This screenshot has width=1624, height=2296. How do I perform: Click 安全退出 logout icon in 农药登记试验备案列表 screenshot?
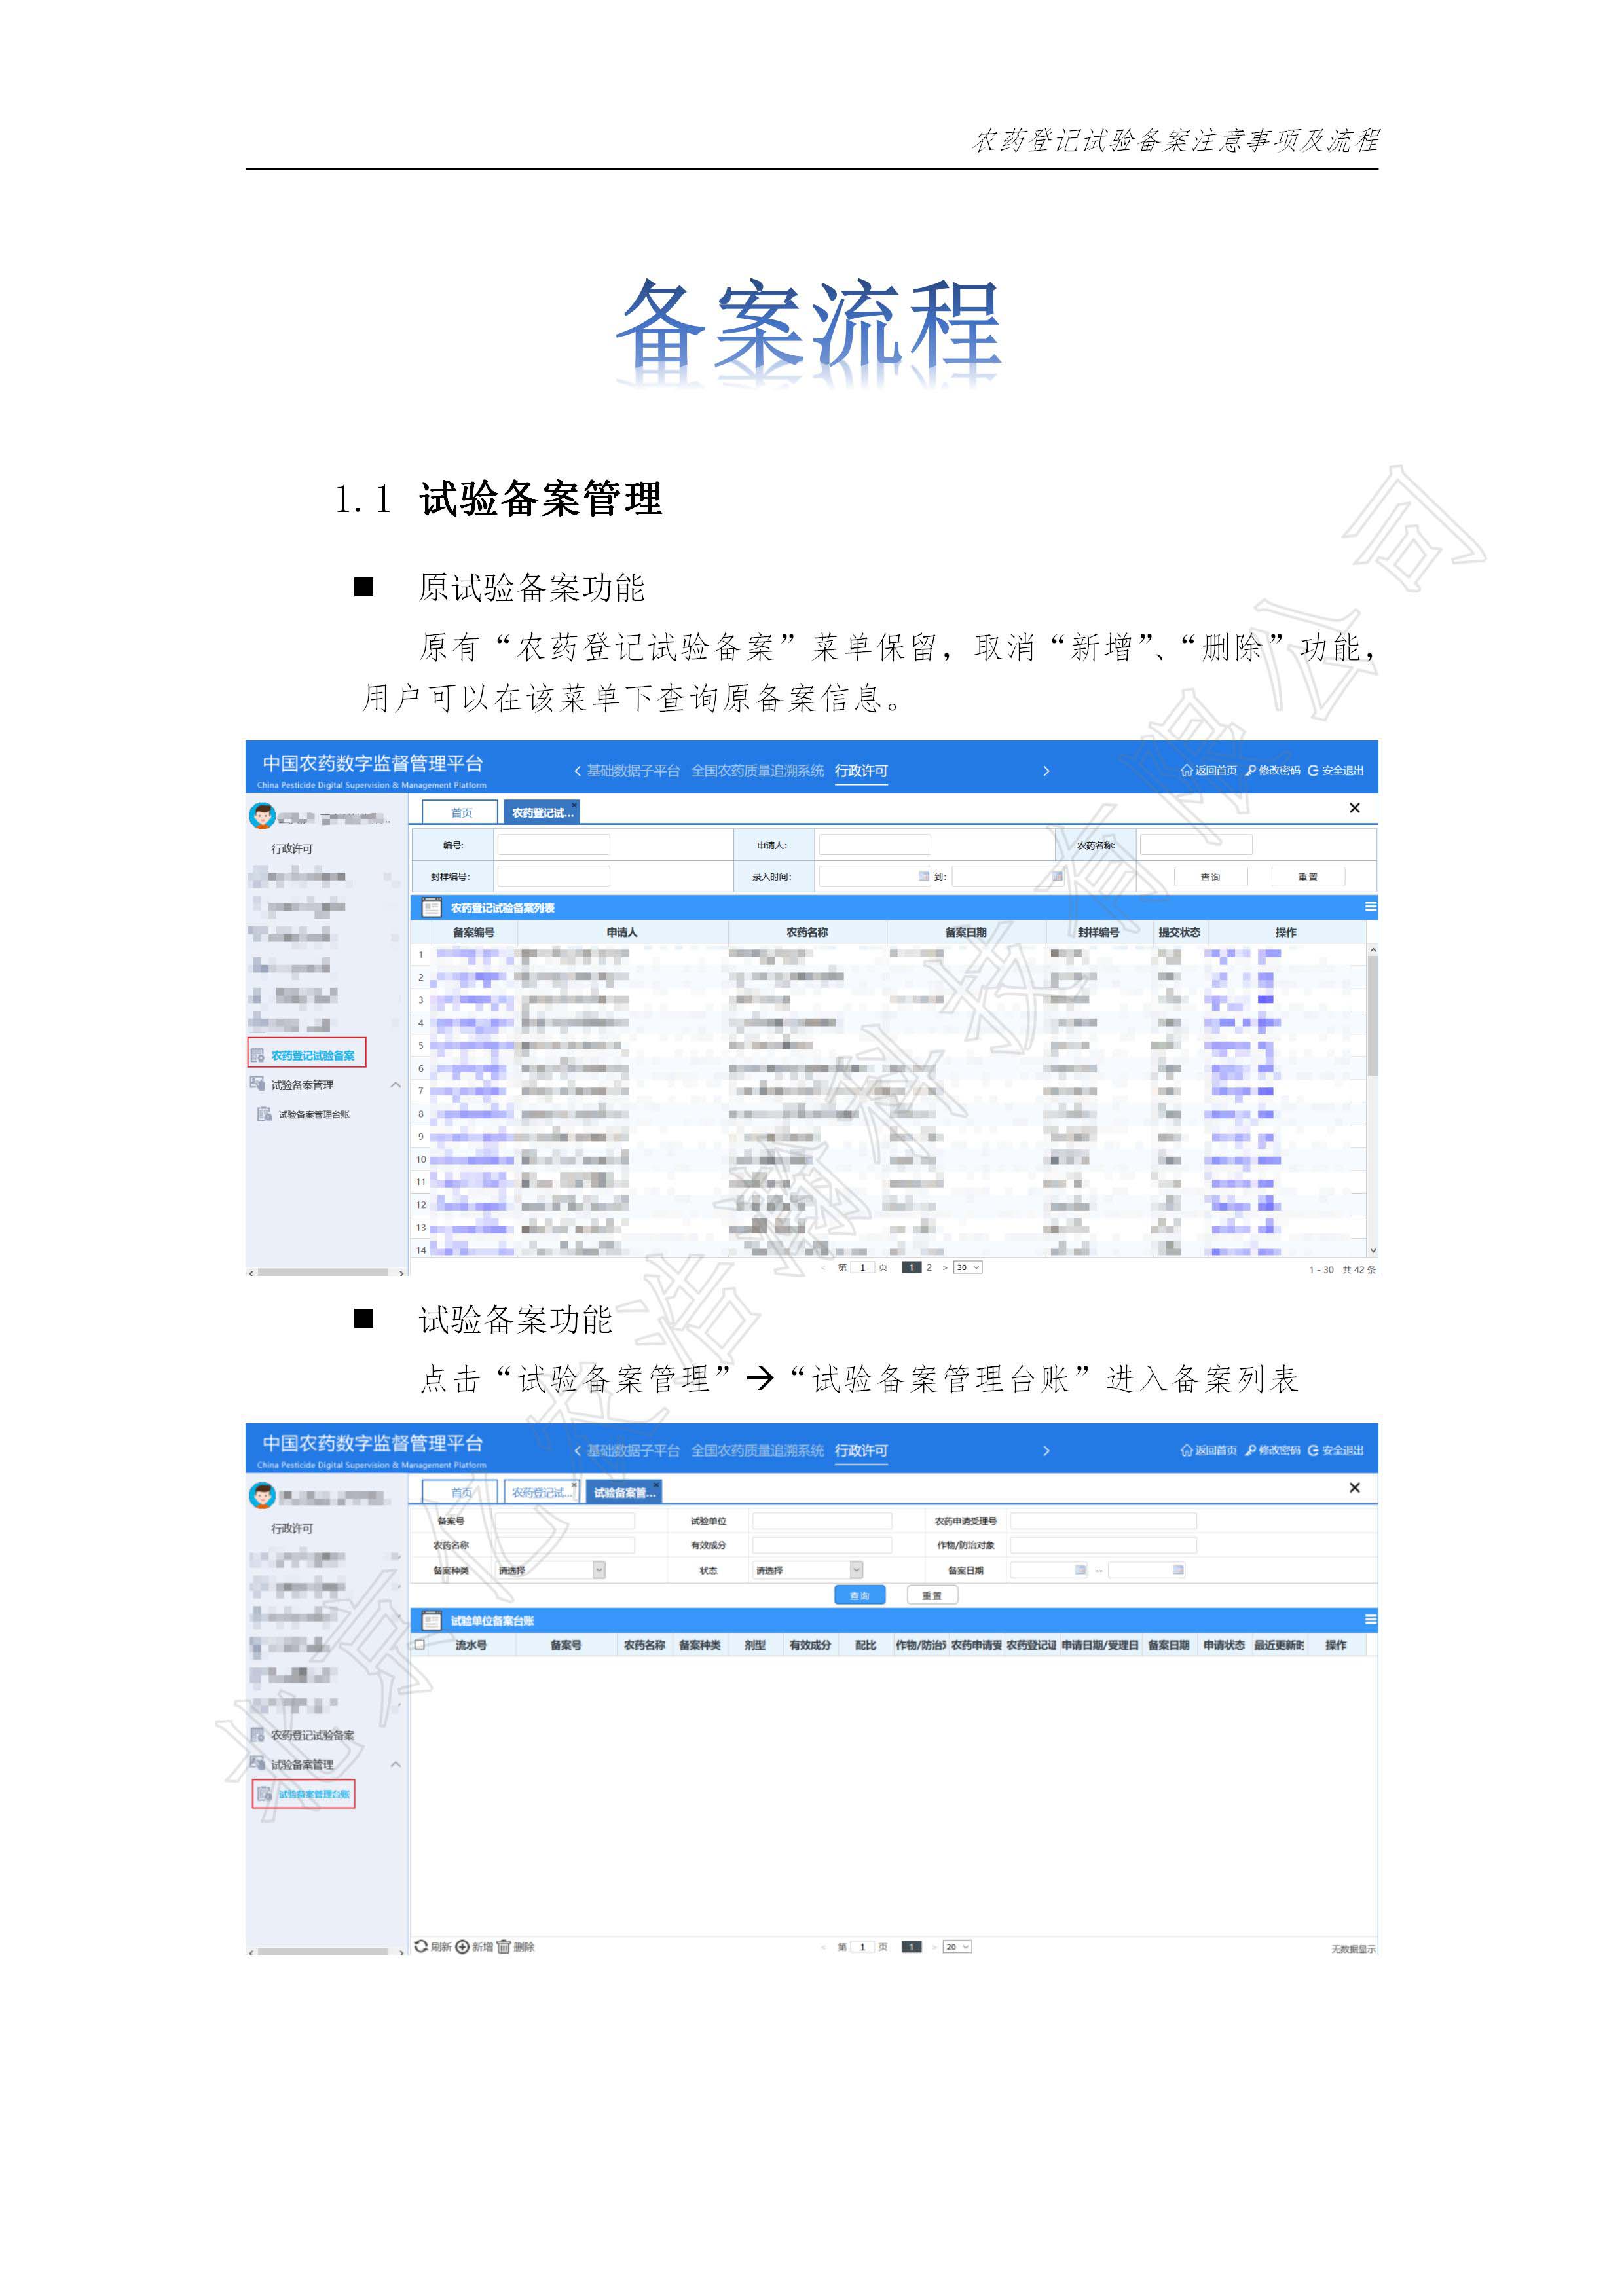pyautogui.click(x=1313, y=770)
